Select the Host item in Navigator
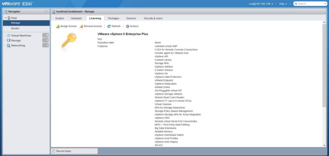The width and height of the screenshot is (329, 156). click(14, 18)
